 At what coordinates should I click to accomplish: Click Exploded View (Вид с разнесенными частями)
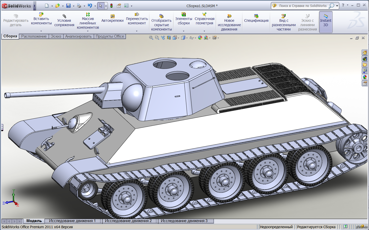coord(284,23)
